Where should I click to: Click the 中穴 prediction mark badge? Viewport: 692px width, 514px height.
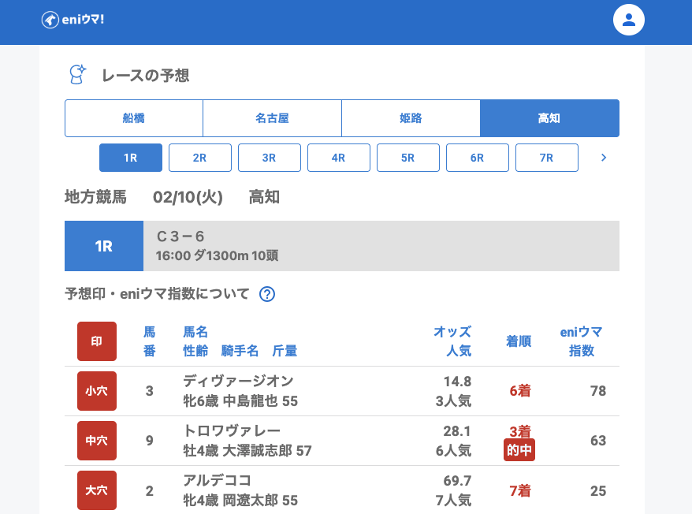[x=97, y=441]
